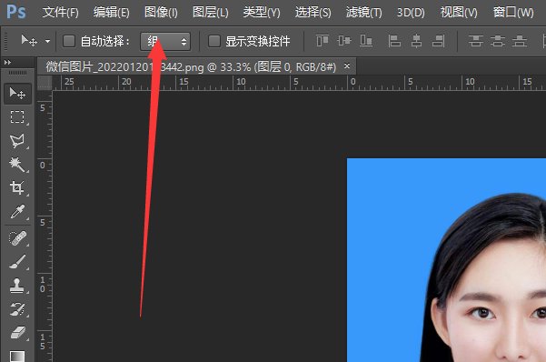Screen dimensions: 546x362
Task: Open the 编辑(E) menu
Action: click(x=112, y=13)
